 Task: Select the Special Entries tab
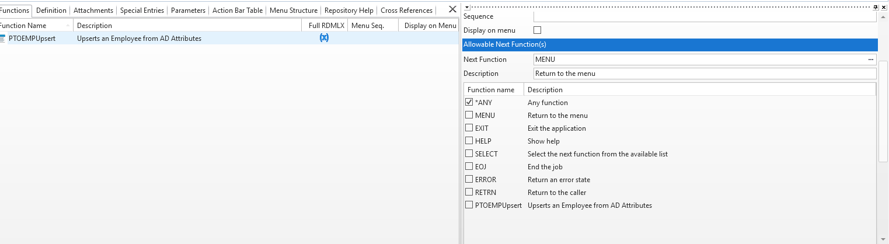142,11
